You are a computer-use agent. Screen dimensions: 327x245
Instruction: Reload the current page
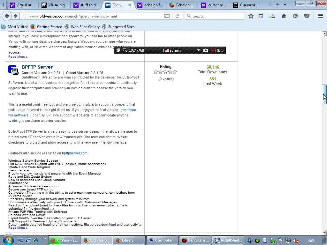click(177, 16)
